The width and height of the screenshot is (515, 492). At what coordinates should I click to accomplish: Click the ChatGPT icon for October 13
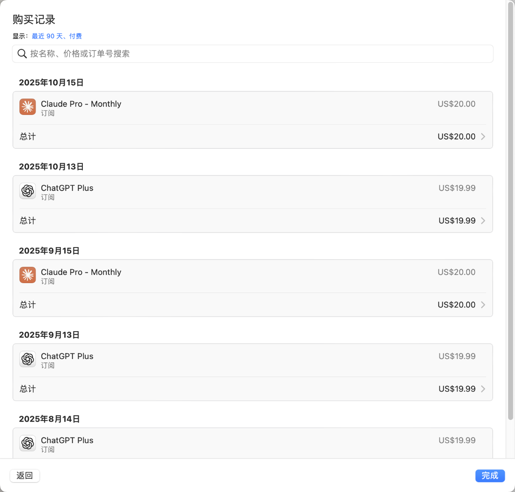tap(28, 191)
